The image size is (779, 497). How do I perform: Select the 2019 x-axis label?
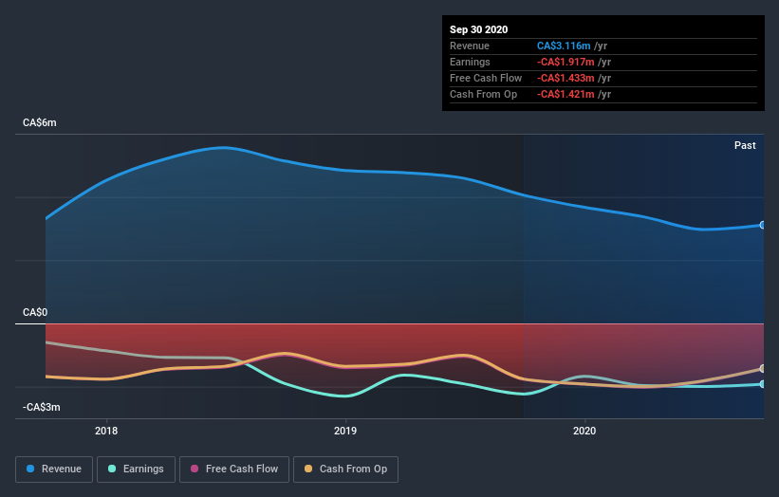pos(345,431)
